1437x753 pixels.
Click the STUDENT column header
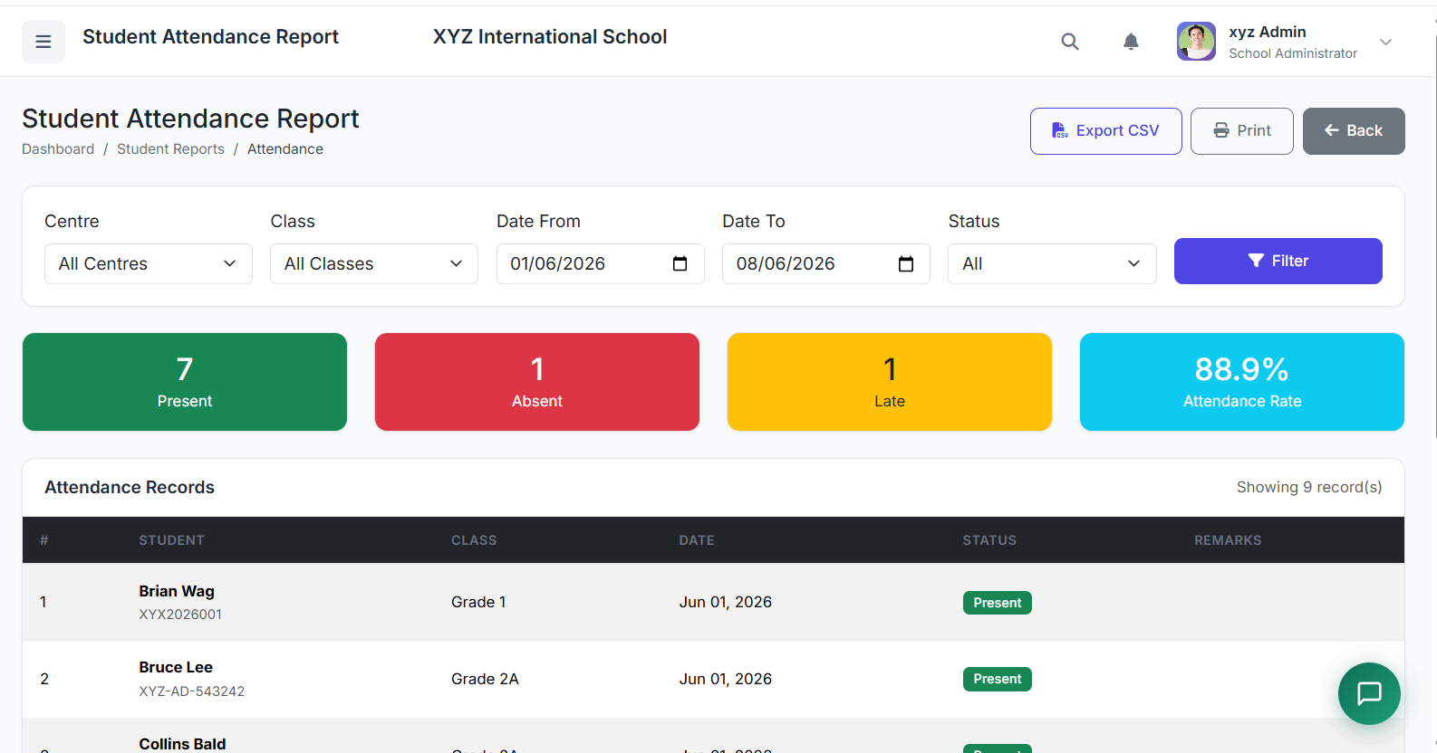tap(171, 540)
